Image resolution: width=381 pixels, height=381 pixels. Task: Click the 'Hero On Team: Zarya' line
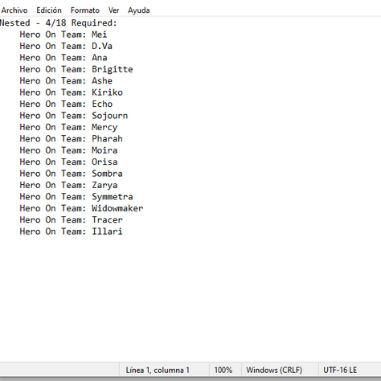point(68,185)
